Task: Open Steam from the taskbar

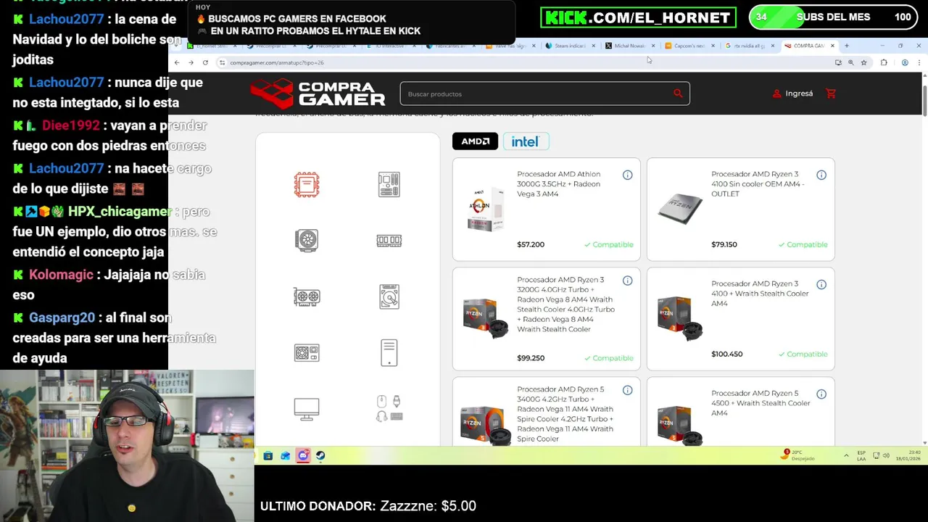Action: 320,456
